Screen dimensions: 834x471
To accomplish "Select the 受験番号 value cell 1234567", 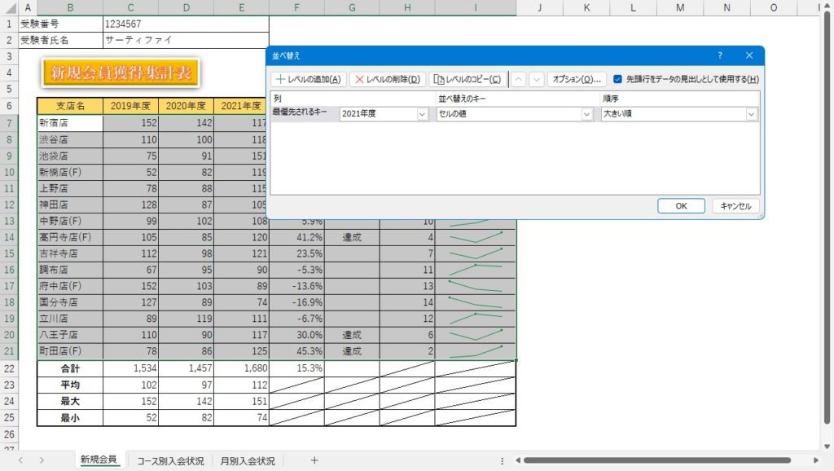I will coord(186,24).
